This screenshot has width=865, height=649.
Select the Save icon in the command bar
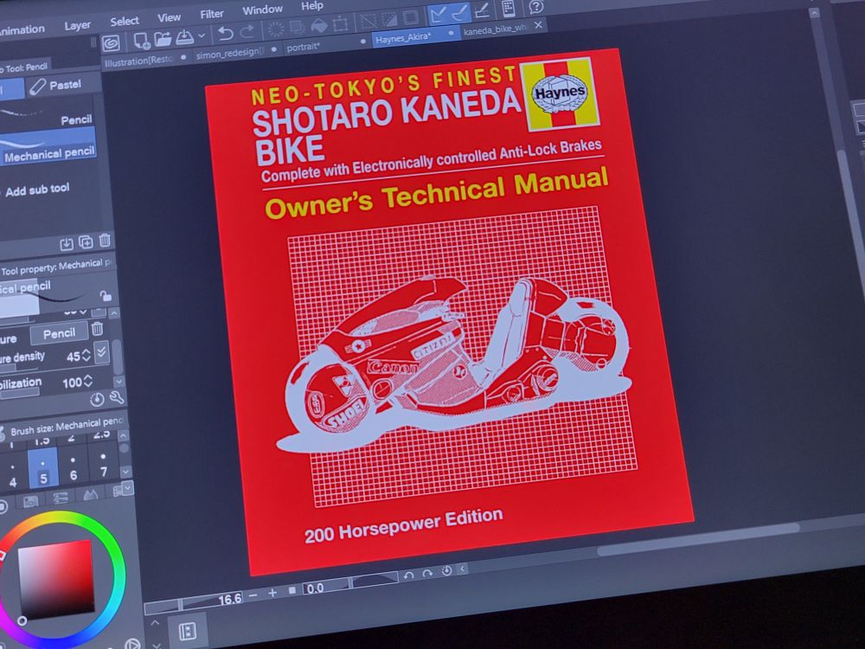coord(183,37)
